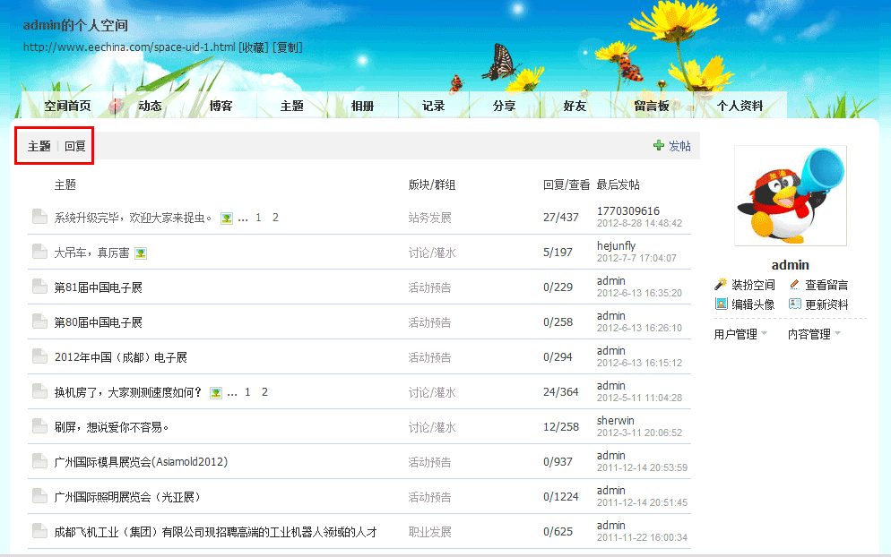Image resolution: width=891 pixels, height=557 pixels.
Task: Click the 查看留言 pencil icon
Action: (794, 285)
